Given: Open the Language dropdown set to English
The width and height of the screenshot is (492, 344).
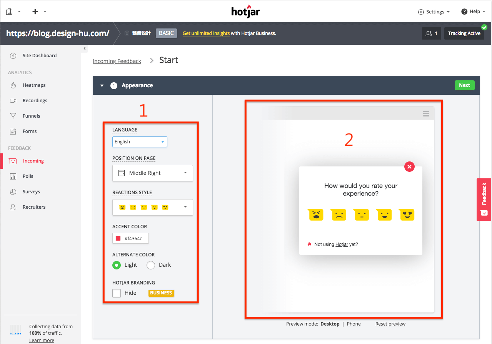Looking at the screenshot, I should (x=140, y=142).
